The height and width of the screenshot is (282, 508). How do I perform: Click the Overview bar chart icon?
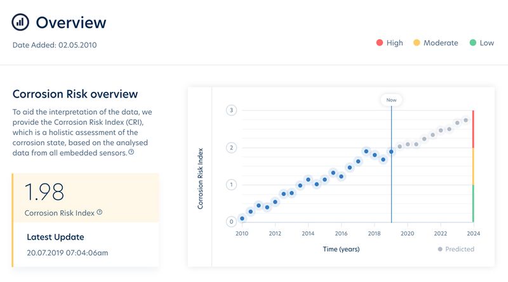20,22
